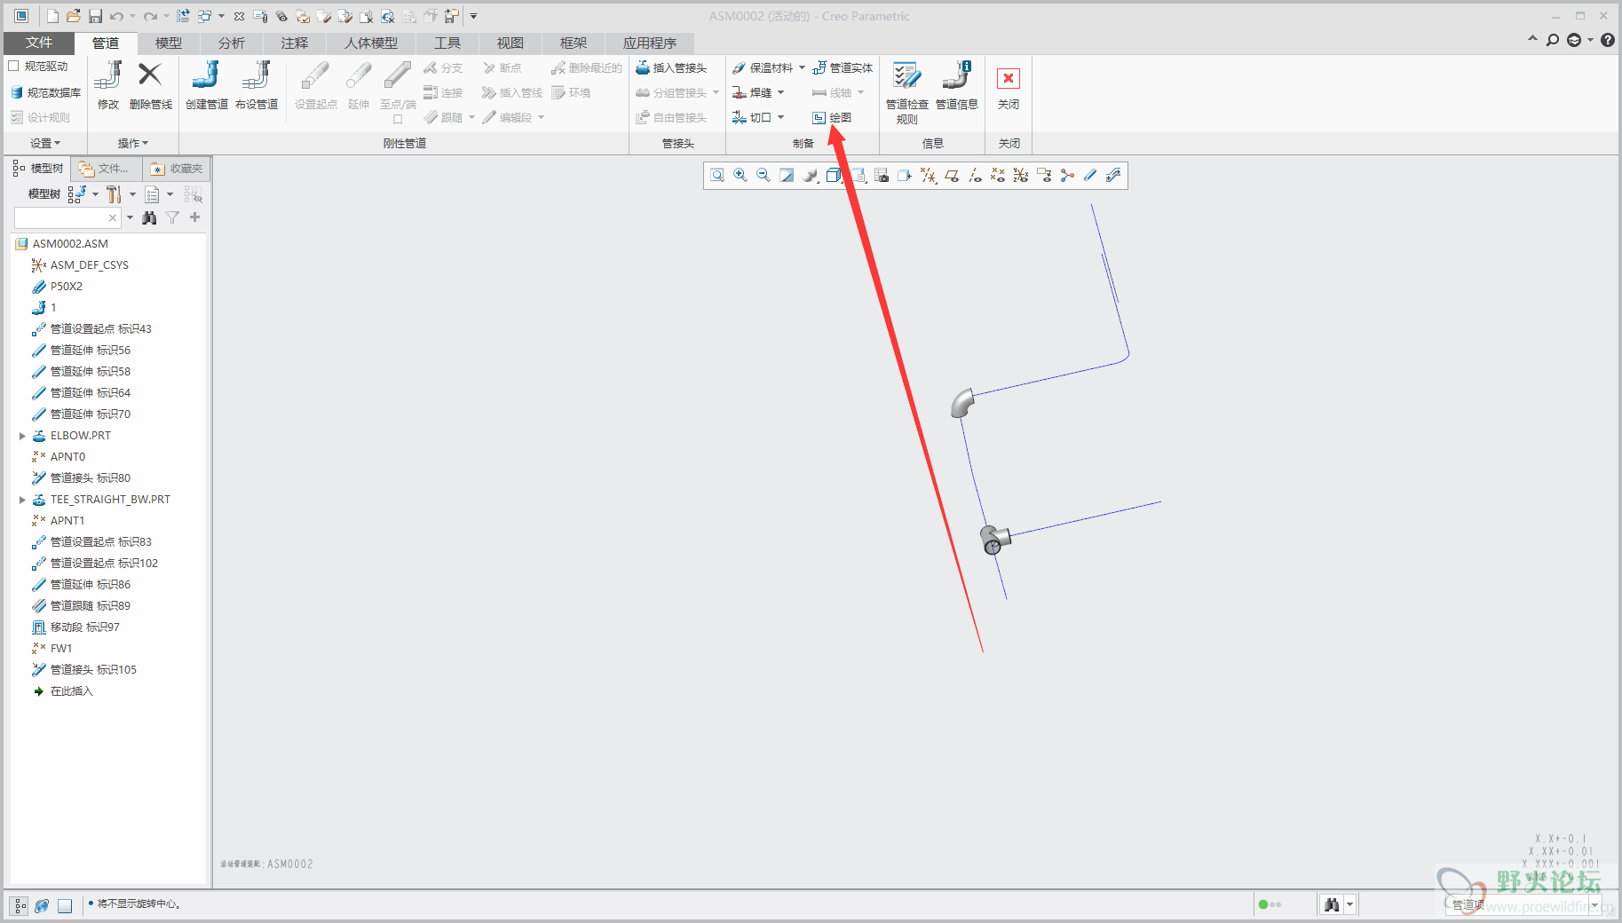Open 管道信息 pipe info tool

tap(956, 85)
